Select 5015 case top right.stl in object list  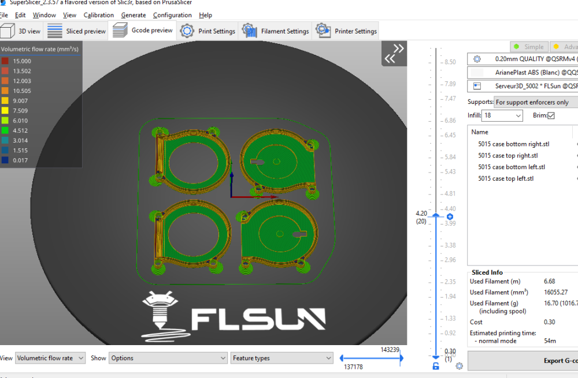(x=508, y=156)
